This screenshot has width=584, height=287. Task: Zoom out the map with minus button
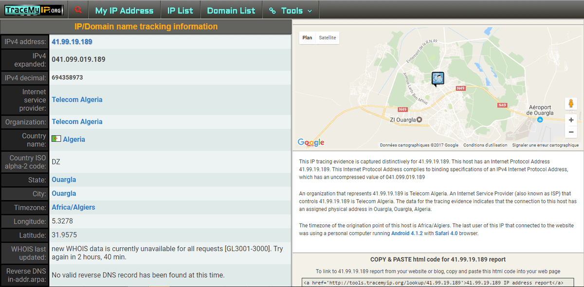571,132
